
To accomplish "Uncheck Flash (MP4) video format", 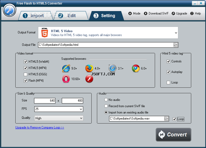I will click(26, 81).
